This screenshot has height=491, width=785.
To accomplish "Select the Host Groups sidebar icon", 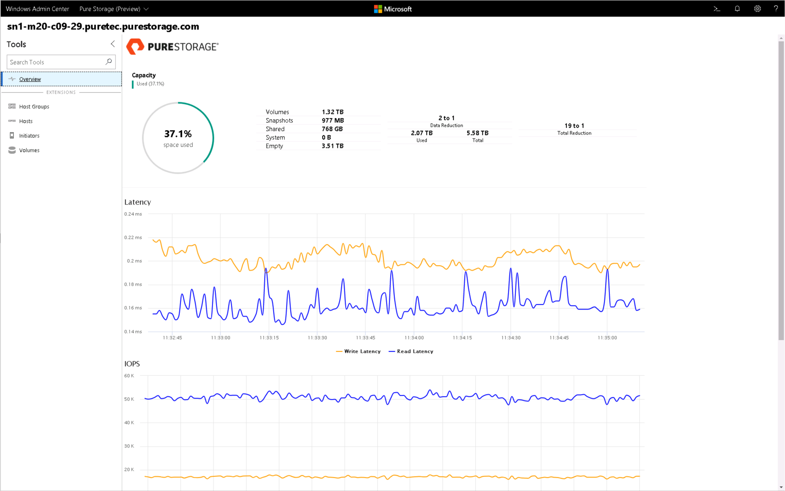I will 11,106.
